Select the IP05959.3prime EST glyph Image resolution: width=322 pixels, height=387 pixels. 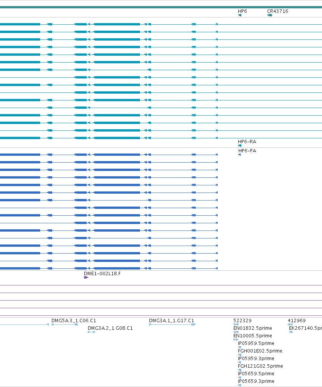pos(240,363)
